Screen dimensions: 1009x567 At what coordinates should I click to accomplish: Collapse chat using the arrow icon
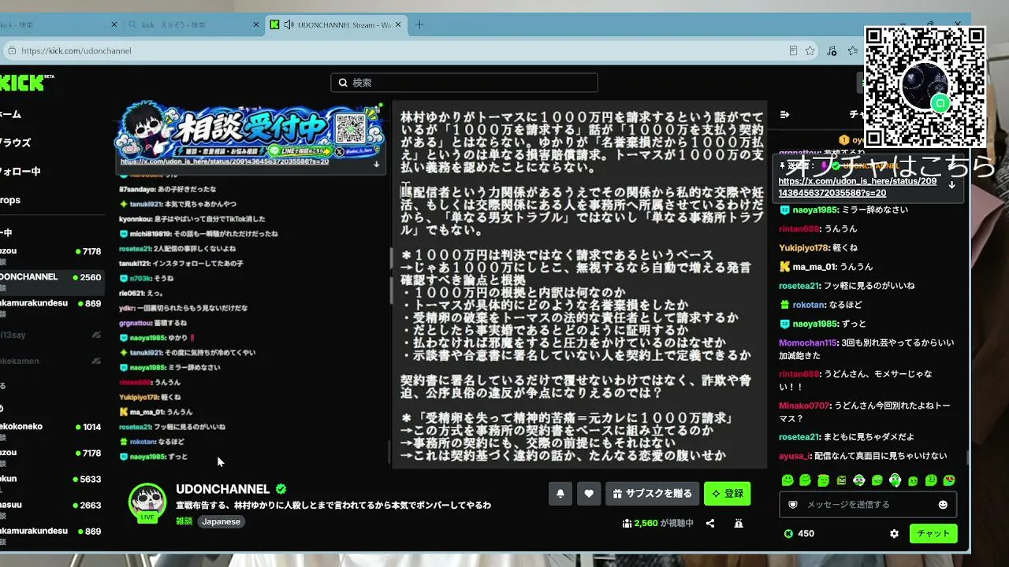click(784, 114)
